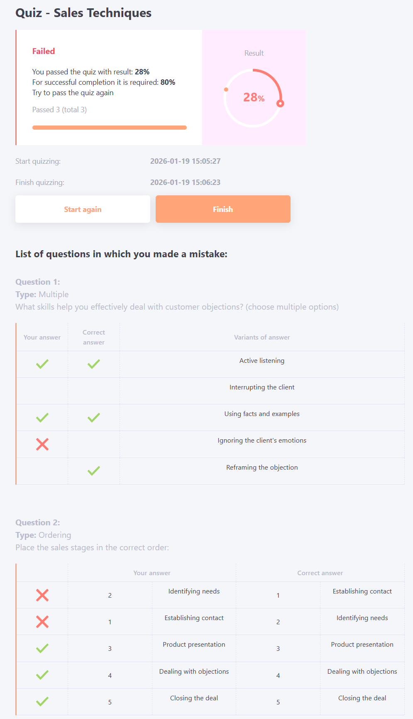
Task: Click correct-answer checkmark for Active listening
Action: point(94,364)
